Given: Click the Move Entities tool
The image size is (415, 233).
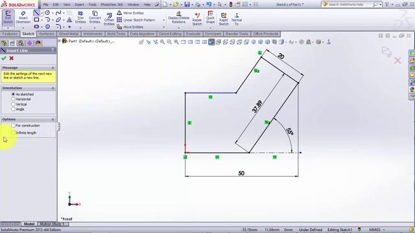Looking at the screenshot, I should click(x=130, y=27).
